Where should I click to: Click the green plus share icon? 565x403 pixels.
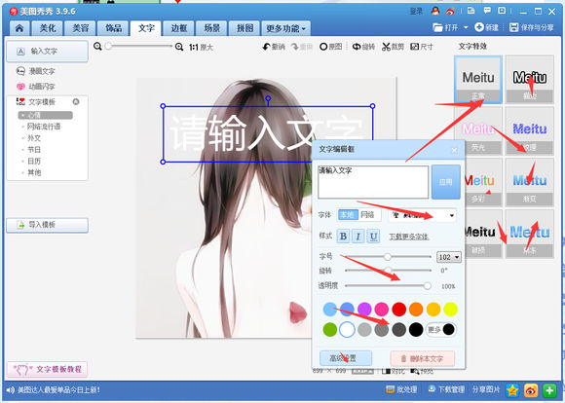coord(549,390)
